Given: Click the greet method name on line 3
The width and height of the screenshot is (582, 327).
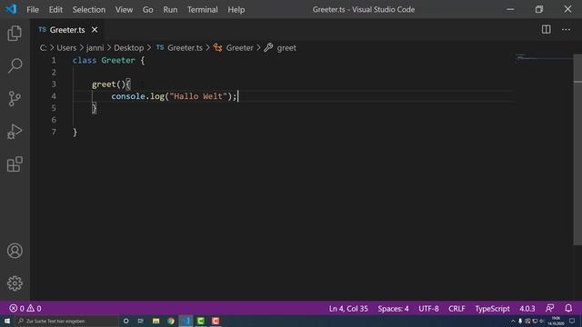Looking at the screenshot, I should point(104,84).
